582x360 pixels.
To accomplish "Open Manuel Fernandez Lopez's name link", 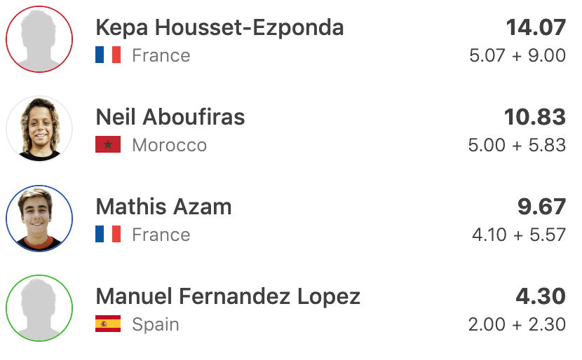I will 228,296.
